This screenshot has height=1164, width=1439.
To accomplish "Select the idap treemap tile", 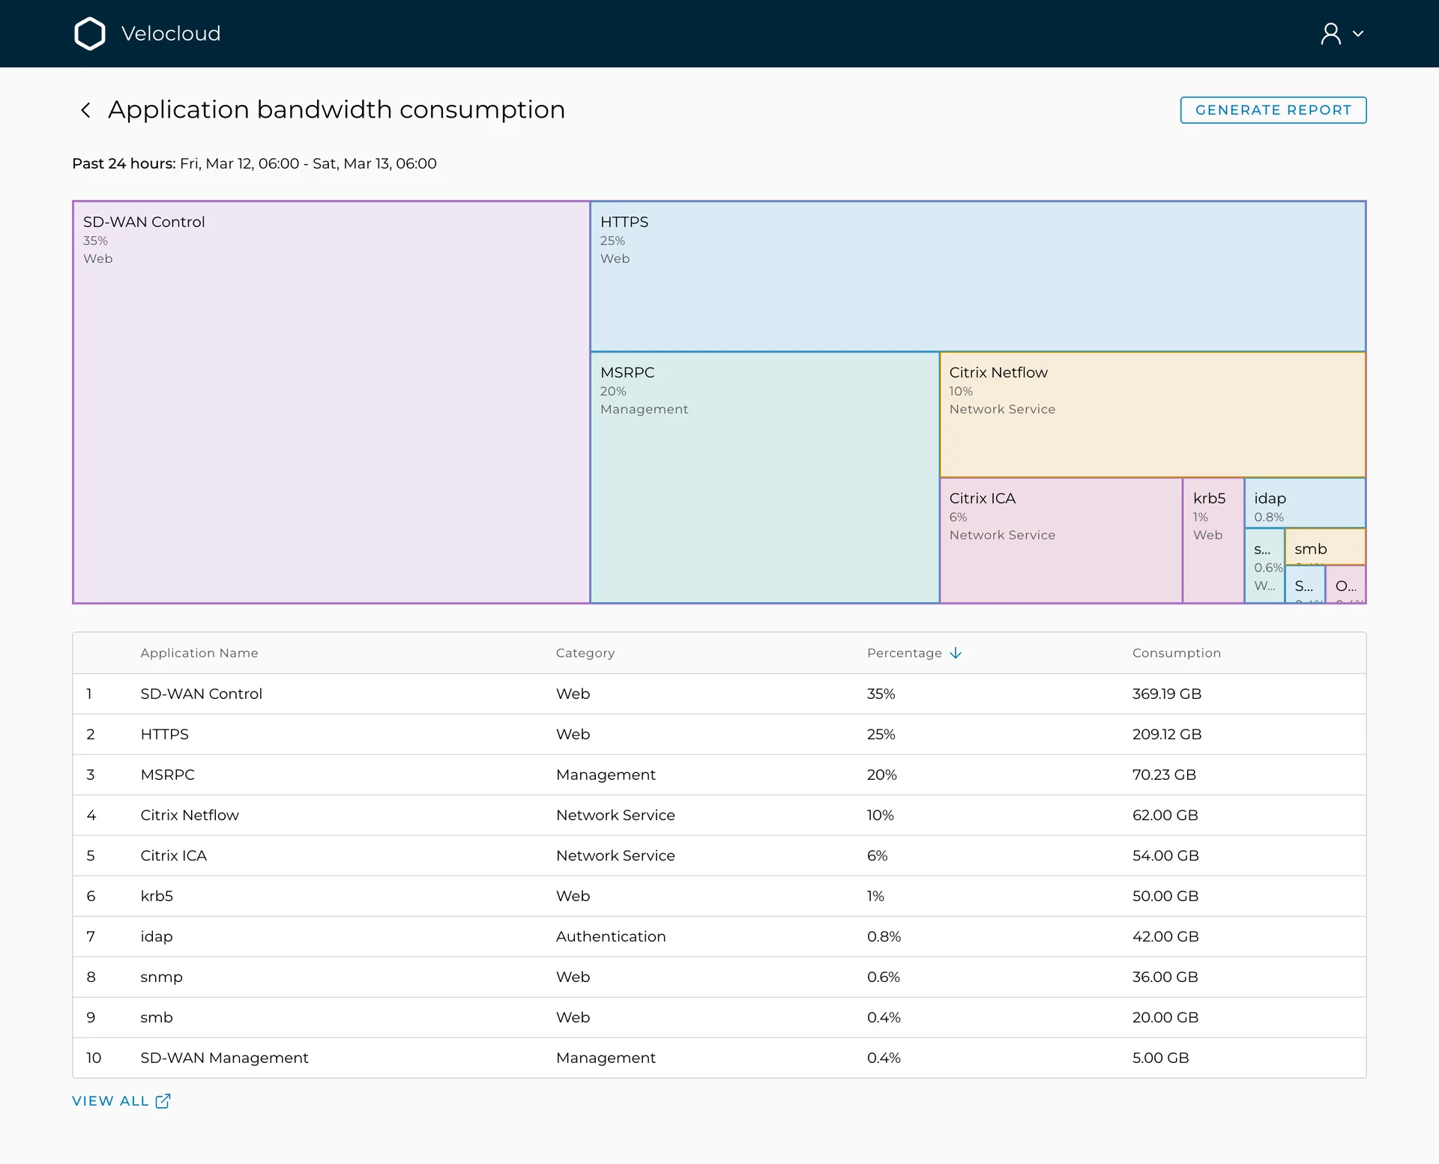I will [1305, 503].
